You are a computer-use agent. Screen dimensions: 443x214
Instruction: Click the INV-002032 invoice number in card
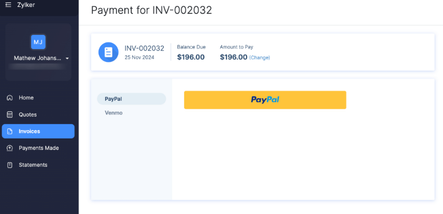pos(144,48)
